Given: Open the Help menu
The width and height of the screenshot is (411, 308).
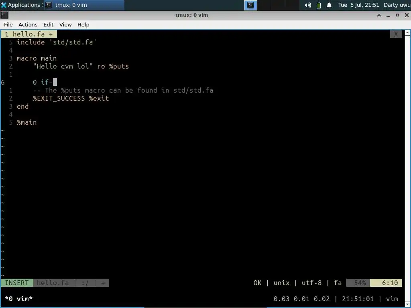Looking at the screenshot, I should pos(83,24).
